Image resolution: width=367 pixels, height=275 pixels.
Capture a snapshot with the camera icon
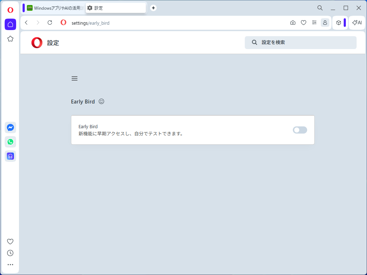click(292, 22)
